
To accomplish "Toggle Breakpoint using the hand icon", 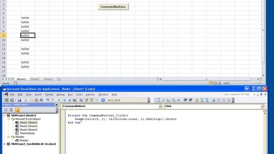I will tap(197, 100).
